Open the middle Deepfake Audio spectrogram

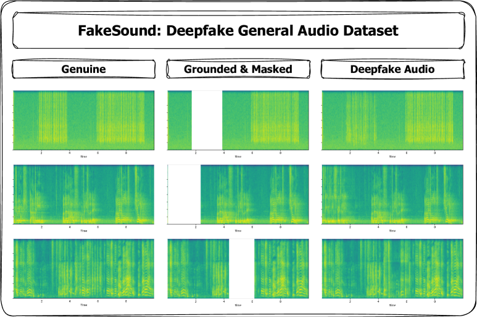pos(392,195)
